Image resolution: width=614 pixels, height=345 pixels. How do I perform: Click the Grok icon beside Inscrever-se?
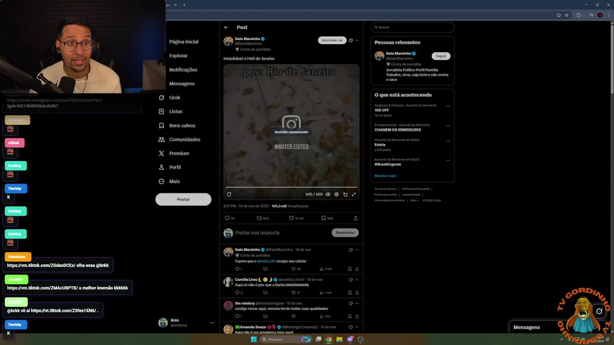(351, 40)
